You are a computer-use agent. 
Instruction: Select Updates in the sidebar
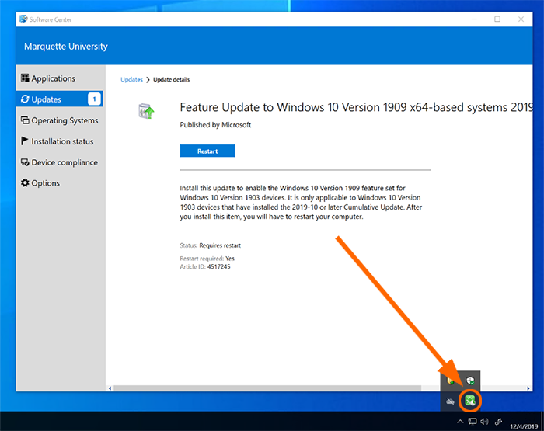(x=46, y=99)
